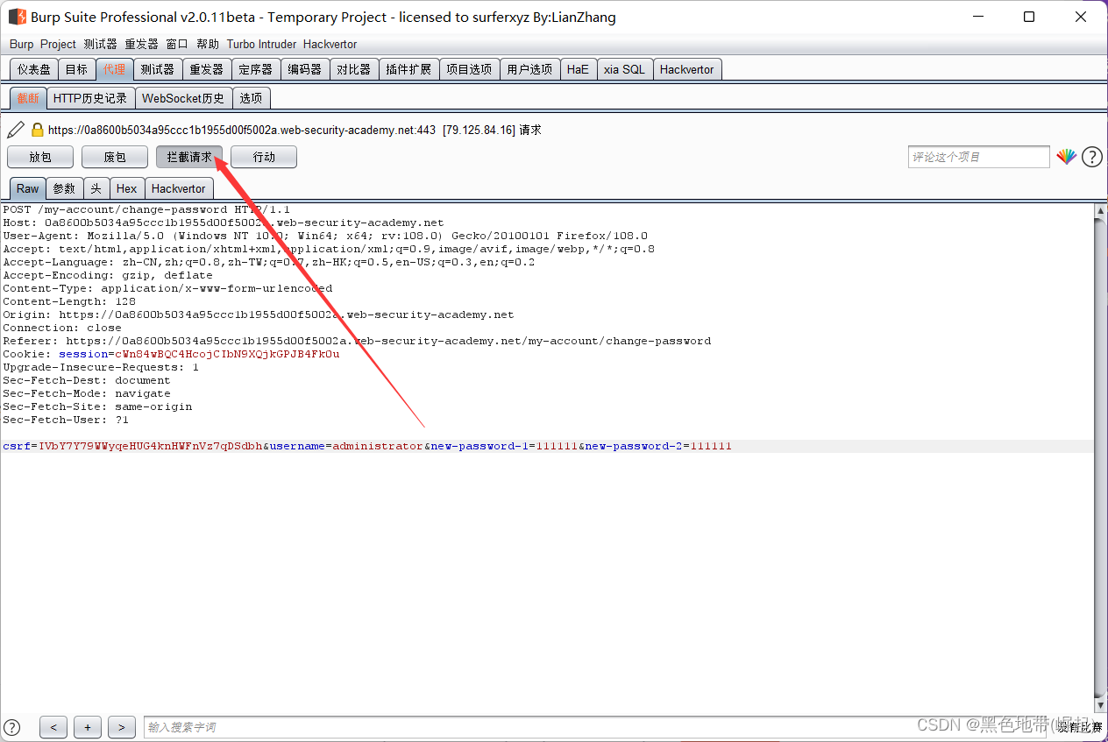Click the User-Agent header line
The image size is (1108, 742).
tap(325, 236)
